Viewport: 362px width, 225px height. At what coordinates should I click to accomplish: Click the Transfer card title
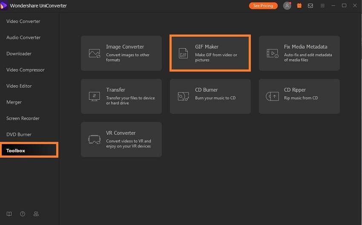tap(115, 89)
